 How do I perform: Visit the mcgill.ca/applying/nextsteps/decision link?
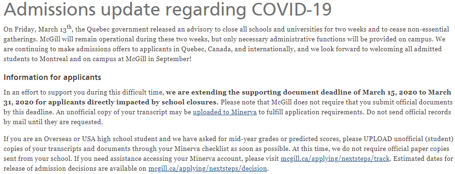coord(207,168)
